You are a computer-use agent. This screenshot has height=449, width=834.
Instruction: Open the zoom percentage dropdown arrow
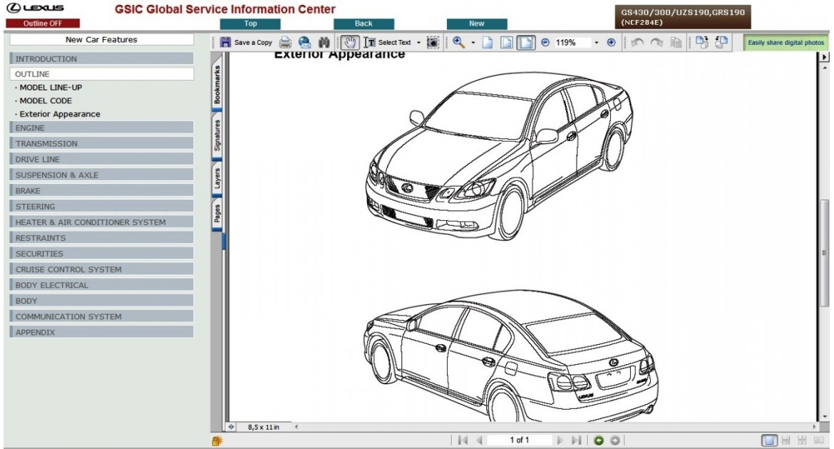coord(596,43)
